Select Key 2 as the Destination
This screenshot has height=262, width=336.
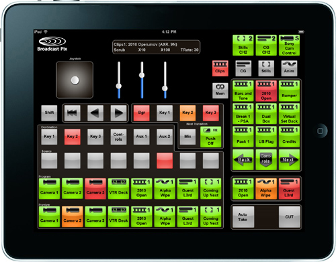tap(72, 137)
